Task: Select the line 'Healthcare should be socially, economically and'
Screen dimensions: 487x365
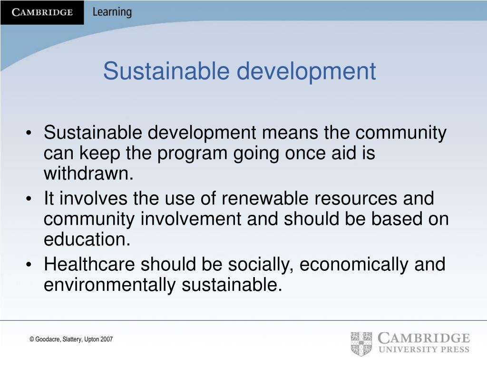Action: tap(244, 264)
